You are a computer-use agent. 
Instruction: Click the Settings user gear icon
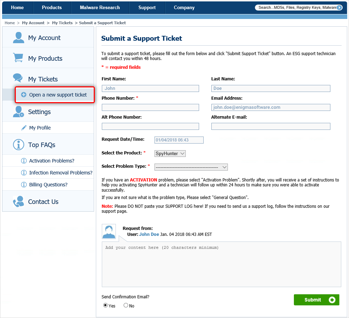[x=18, y=112]
